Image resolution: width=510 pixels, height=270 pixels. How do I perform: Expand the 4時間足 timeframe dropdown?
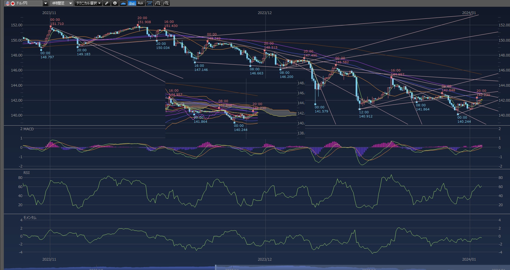70,3
